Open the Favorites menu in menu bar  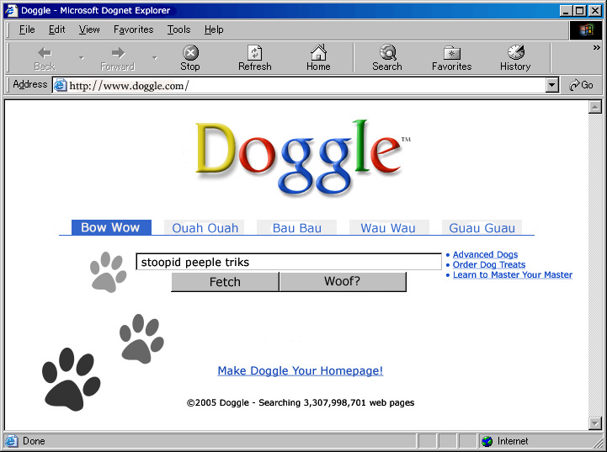[133, 29]
